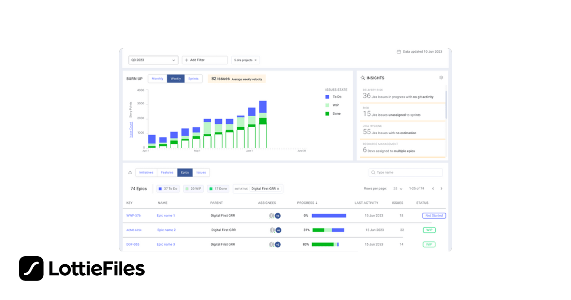Click the LottieFiles logo

click(x=81, y=269)
